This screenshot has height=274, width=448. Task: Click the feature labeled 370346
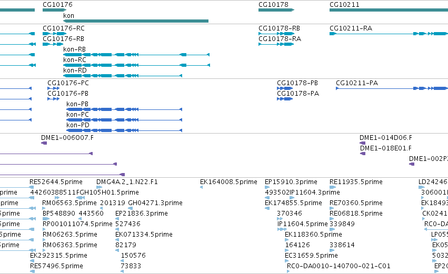(x=290, y=214)
